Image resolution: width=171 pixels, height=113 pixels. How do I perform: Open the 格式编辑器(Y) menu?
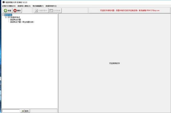[38, 6]
